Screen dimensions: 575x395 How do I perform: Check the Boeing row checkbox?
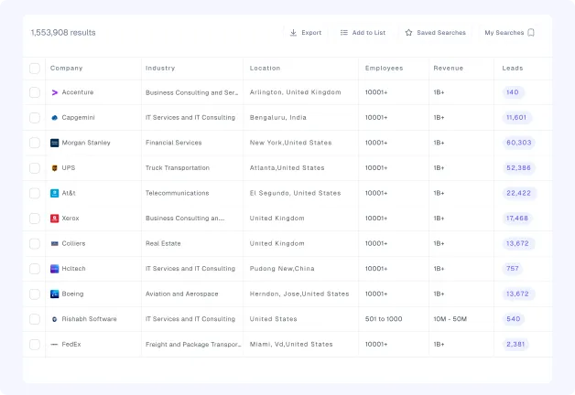coord(35,294)
